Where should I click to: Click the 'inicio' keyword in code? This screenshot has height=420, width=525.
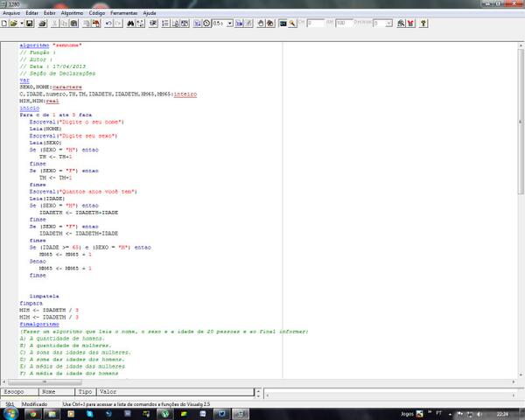point(30,108)
